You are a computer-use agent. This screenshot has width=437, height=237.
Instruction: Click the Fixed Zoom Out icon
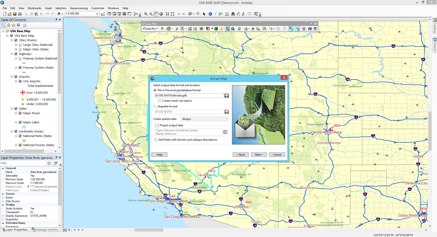173,14
